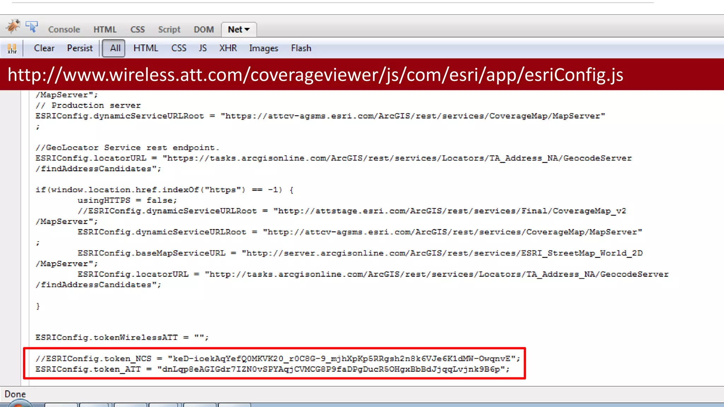724x407 pixels.
Task: Filter requests by CSS type
Action: click(179, 48)
